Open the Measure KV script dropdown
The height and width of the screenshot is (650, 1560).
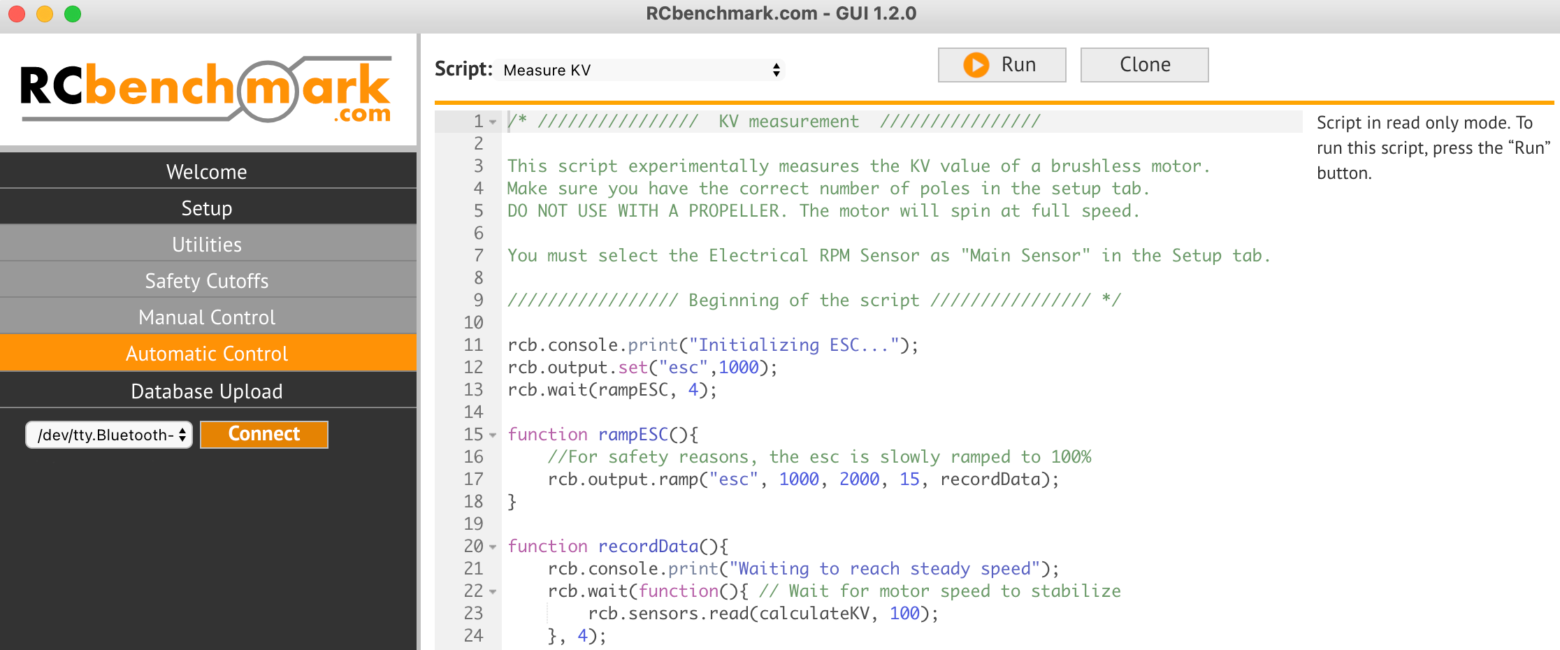click(x=640, y=70)
